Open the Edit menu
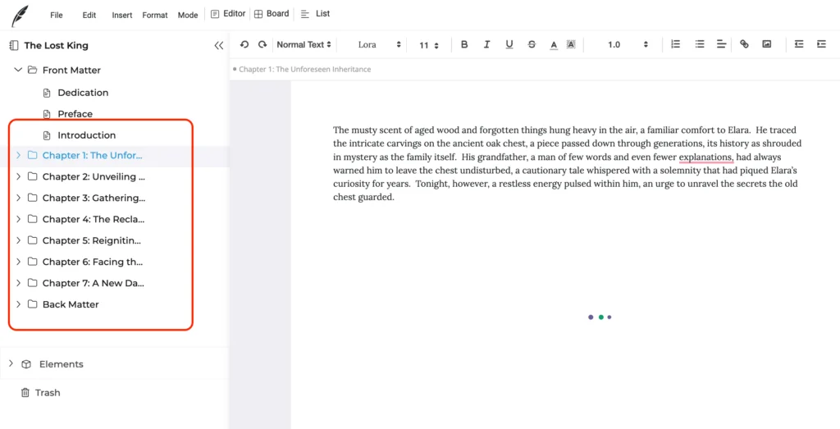Screen dimensions: 840x429 [89, 15]
